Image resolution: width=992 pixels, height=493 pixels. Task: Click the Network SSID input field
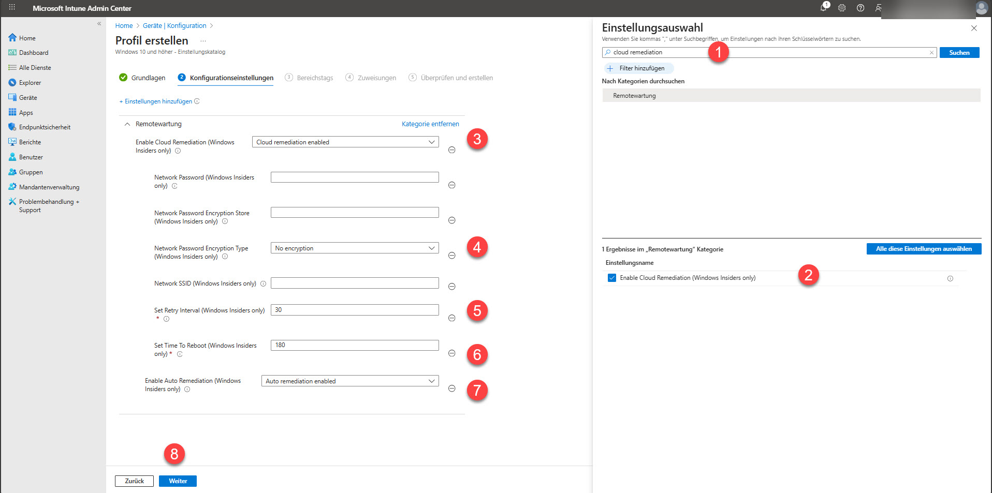[355, 283]
